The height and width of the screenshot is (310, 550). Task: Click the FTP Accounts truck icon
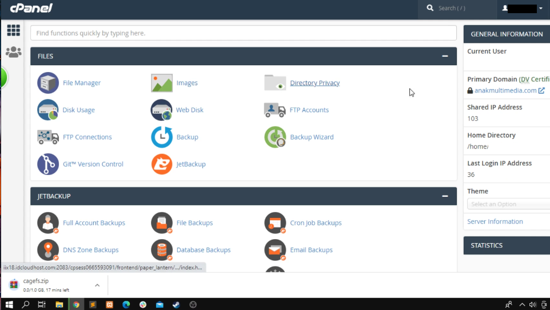(x=275, y=110)
